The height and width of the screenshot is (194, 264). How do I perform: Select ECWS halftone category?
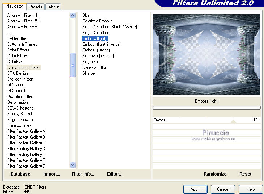21,108
